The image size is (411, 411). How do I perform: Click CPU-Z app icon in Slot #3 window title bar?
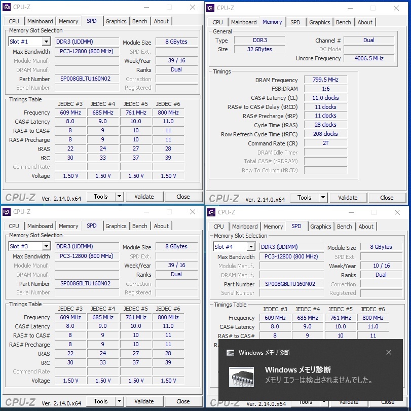coord(7,212)
